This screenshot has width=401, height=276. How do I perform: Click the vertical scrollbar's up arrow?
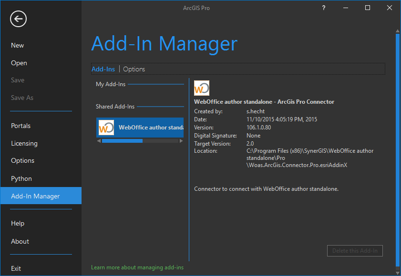[397, 30]
